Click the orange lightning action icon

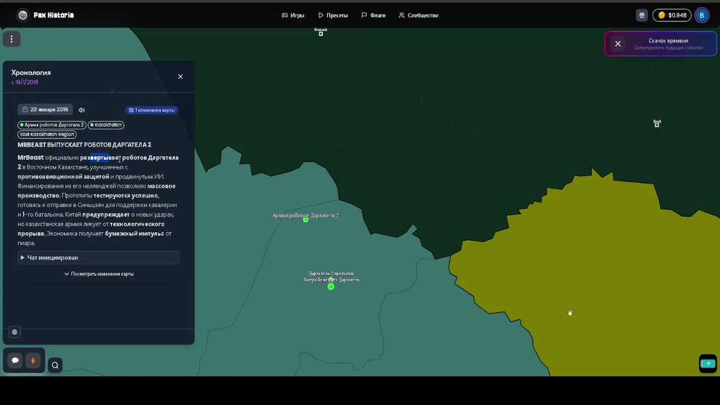tap(33, 361)
